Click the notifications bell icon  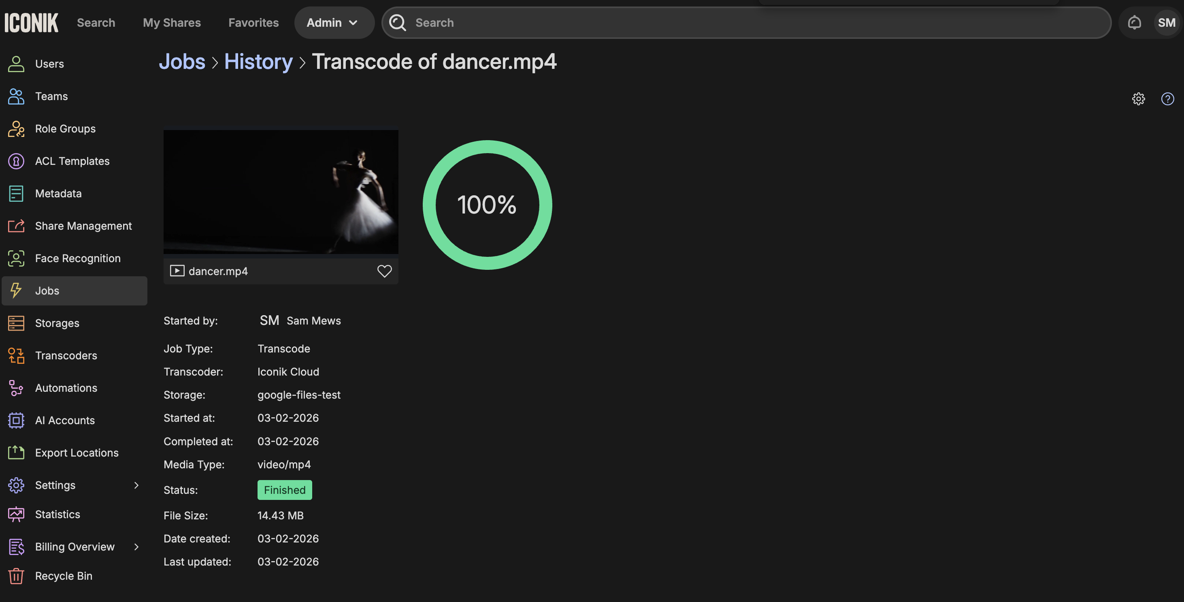point(1134,23)
